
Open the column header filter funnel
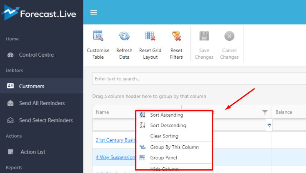coord(265,112)
